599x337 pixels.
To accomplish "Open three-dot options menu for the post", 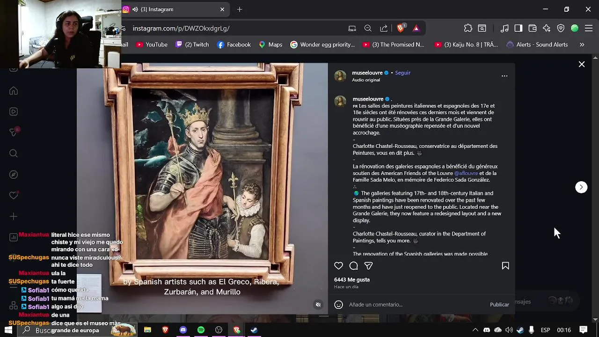I will click(504, 76).
